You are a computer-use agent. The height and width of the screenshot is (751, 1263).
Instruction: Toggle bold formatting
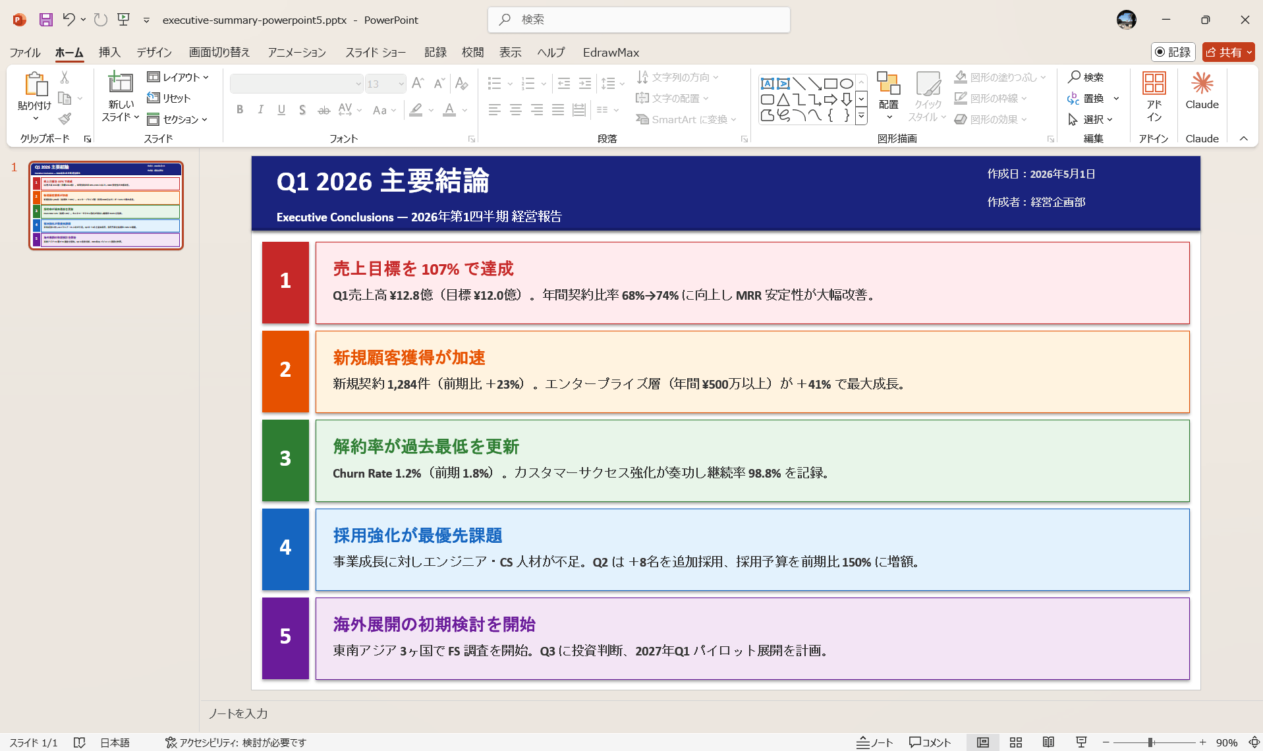point(240,110)
